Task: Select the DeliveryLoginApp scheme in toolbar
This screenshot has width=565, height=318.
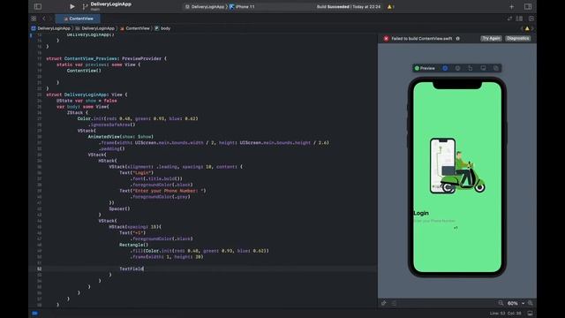Action: coord(205,6)
